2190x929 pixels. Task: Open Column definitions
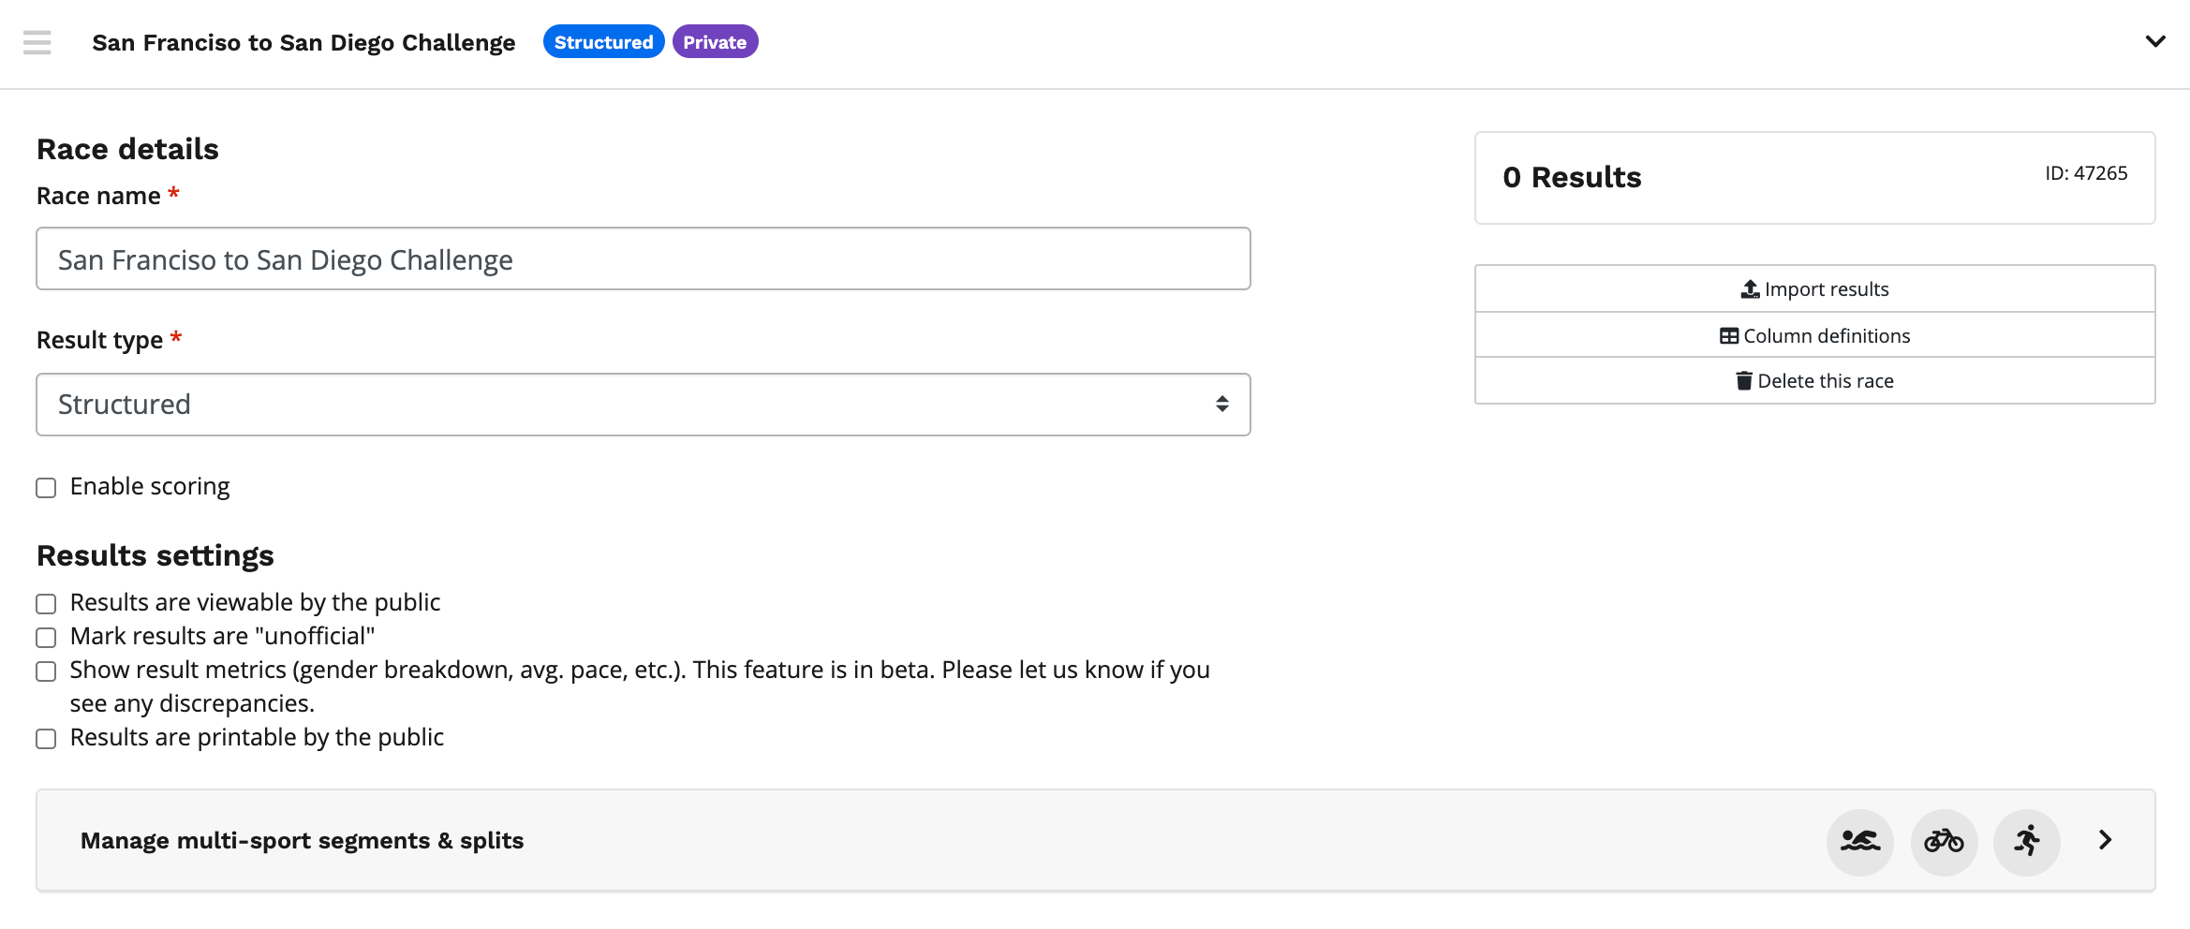coord(1826,336)
